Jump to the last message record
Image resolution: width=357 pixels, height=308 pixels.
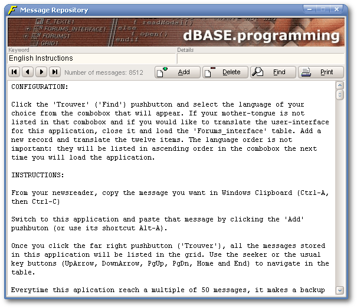[x=54, y=72]
